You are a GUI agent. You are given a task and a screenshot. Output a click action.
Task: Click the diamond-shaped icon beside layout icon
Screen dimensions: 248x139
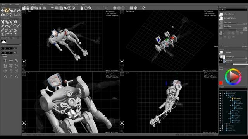(135, 8)
